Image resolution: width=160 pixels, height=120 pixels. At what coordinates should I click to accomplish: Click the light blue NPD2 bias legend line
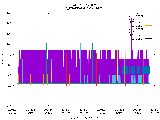point(149,22)
